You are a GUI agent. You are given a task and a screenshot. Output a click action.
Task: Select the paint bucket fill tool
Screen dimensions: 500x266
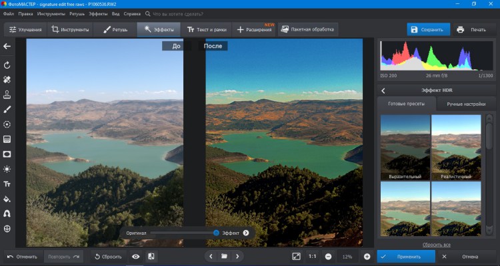[x=7, y=199]
